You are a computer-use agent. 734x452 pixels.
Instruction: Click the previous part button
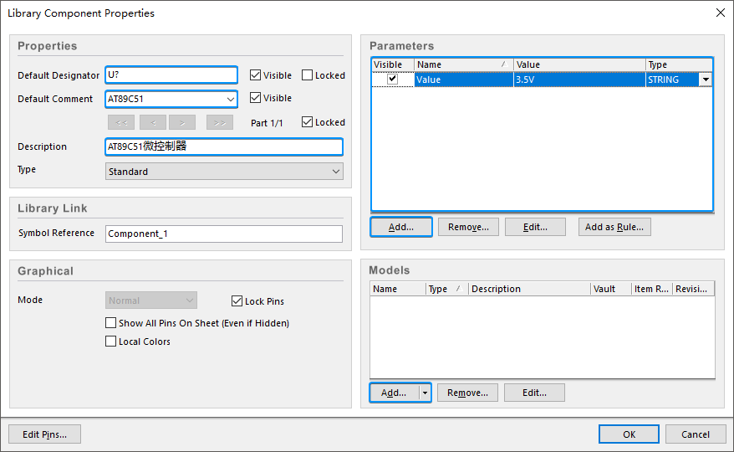(x=153, y=122)
